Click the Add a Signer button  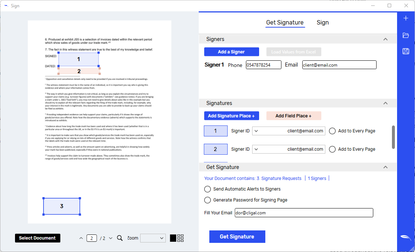[x=231, y=52]
